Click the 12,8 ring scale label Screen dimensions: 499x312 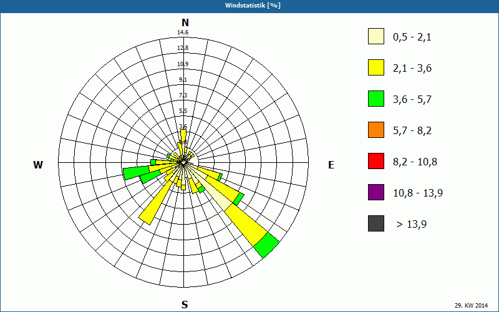click(183, 48)
